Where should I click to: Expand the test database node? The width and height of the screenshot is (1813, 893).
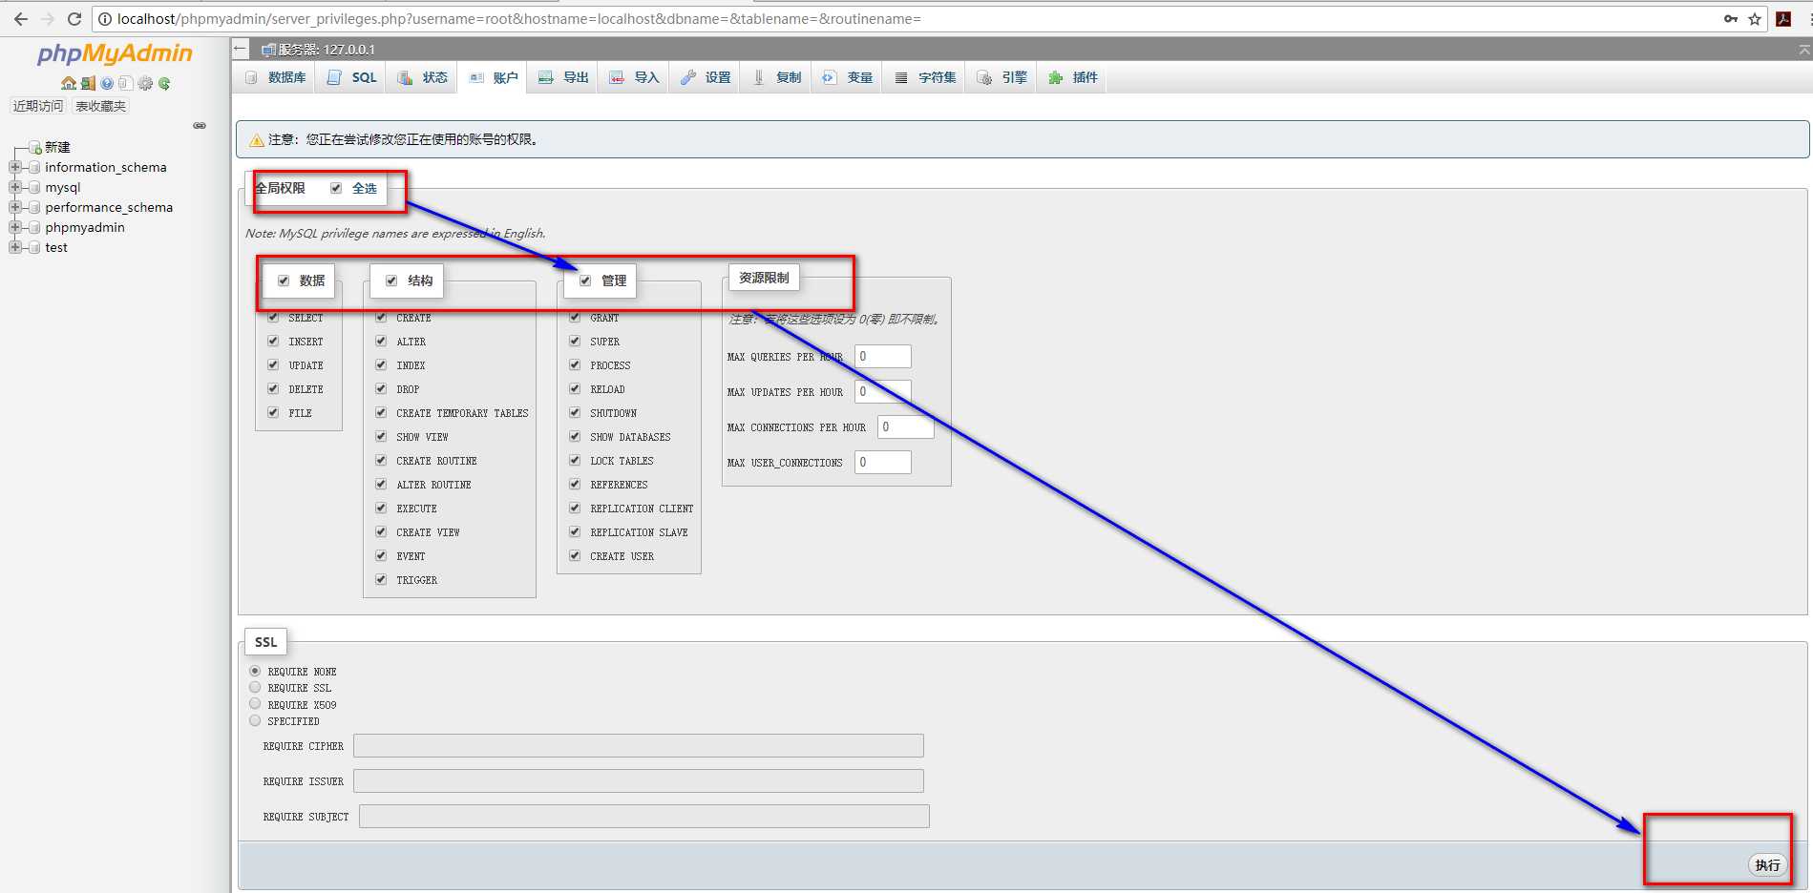(14, 247)
